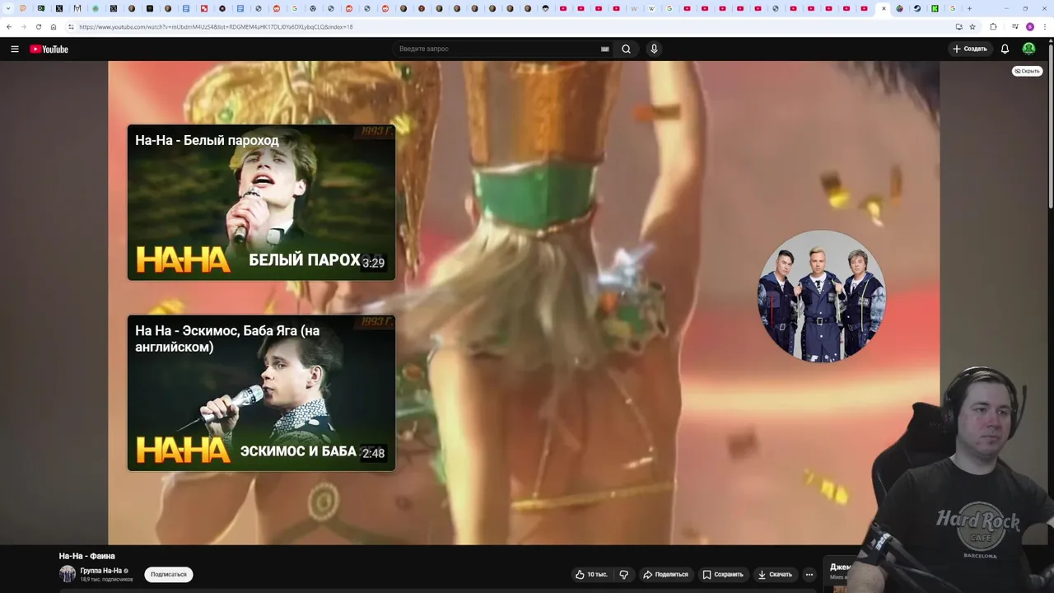This screenshot has width=1054, height=593.
Task: Subscribe with the Подписаться button
Action: click(169, 574)
